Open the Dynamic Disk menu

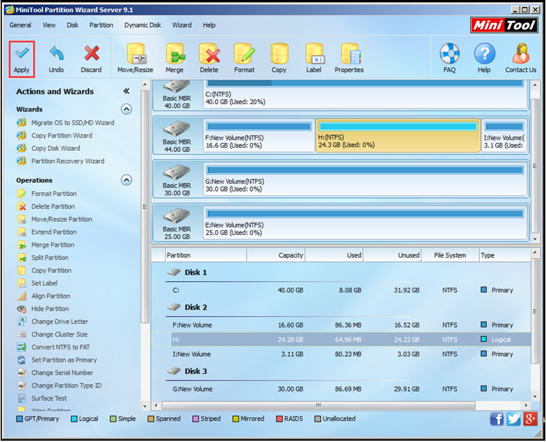pos(143,25)
